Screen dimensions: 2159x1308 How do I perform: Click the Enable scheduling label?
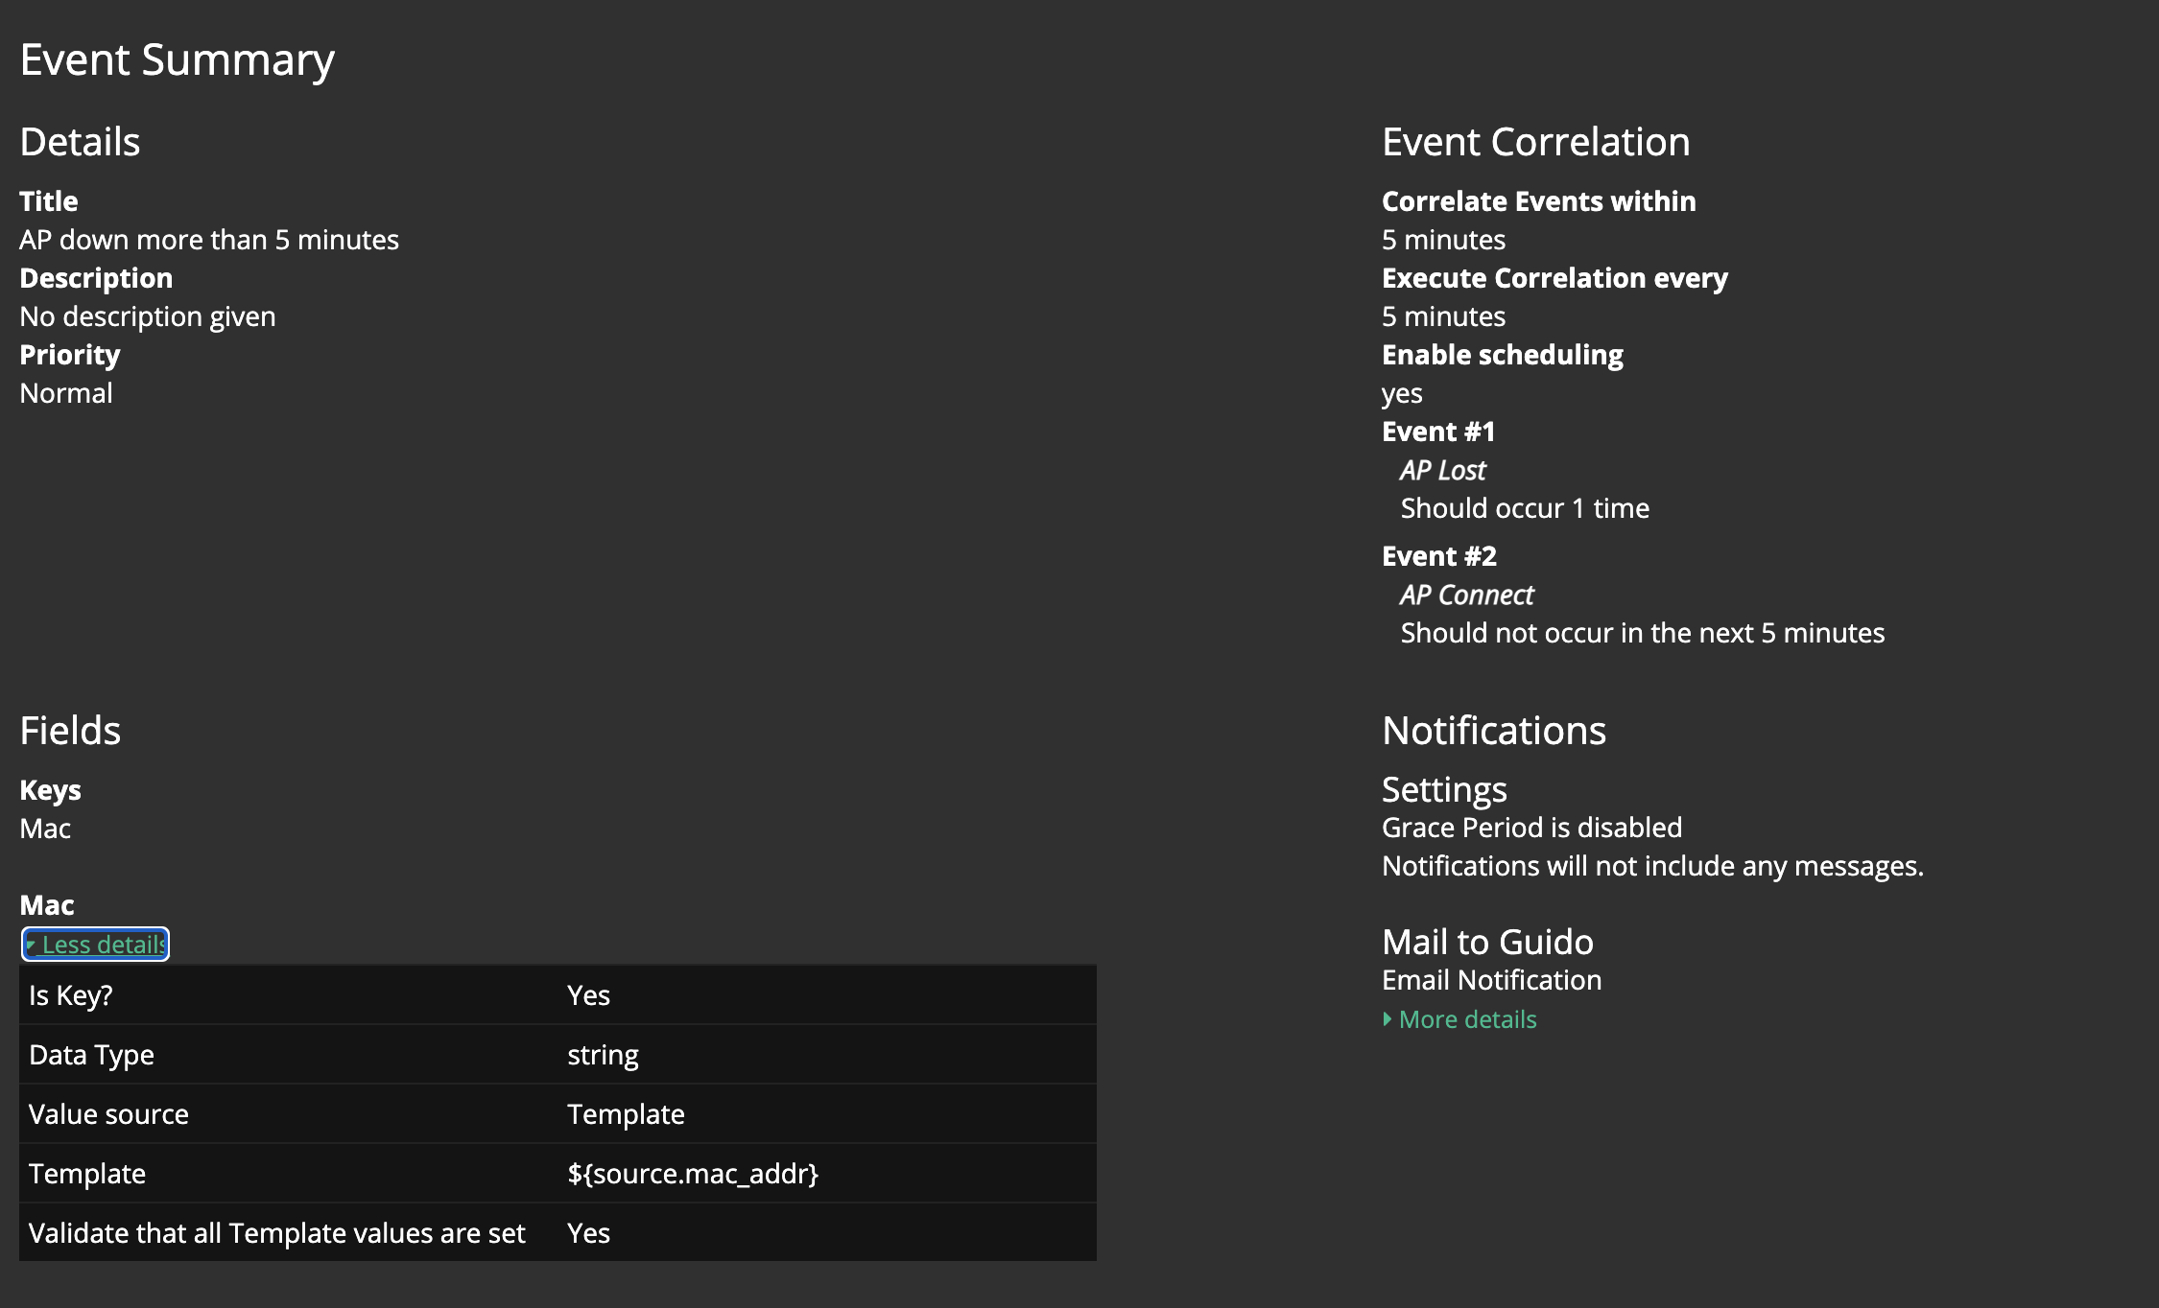click(x=1502, y=355)
